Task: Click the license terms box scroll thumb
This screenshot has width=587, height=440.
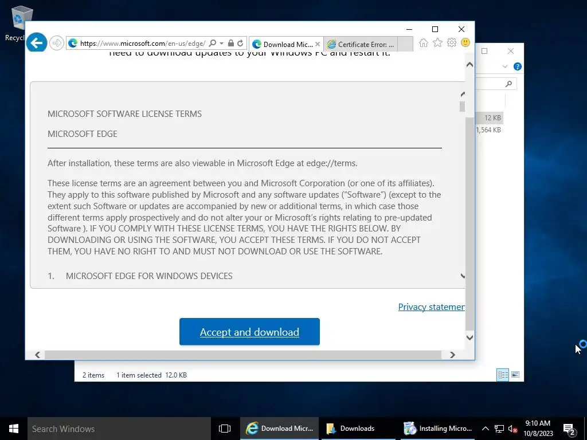Action: 463,107
